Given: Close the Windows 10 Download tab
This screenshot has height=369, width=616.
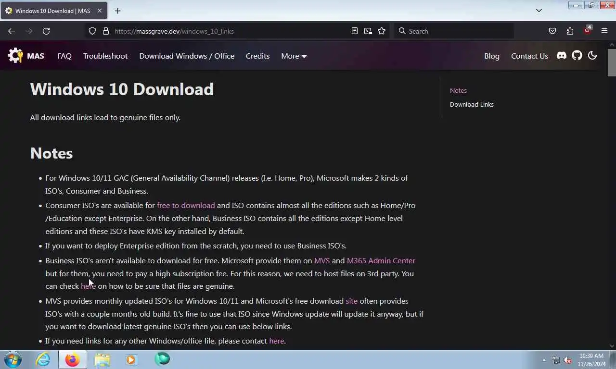Looking at the screenshot, I should pos(100,11).
